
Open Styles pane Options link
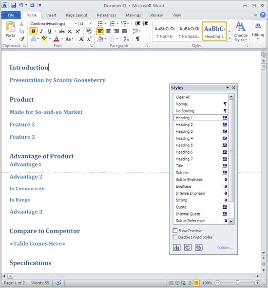tap(225, 248)
